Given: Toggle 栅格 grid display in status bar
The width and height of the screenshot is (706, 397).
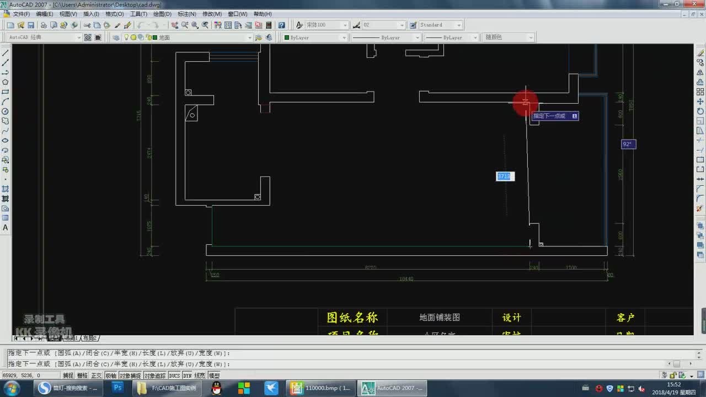Looking at the screenshot, I should [82, 375].
